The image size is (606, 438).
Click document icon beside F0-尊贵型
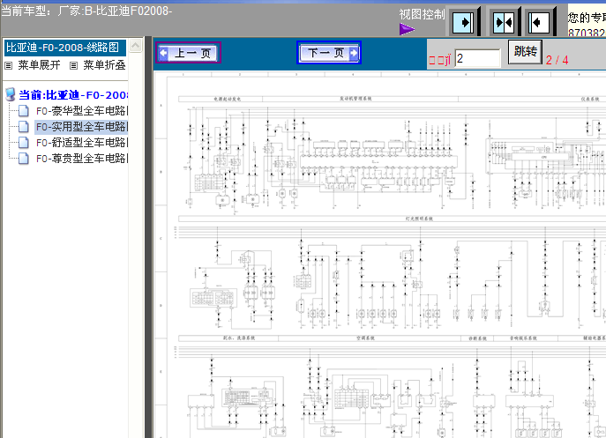point(24,159)
